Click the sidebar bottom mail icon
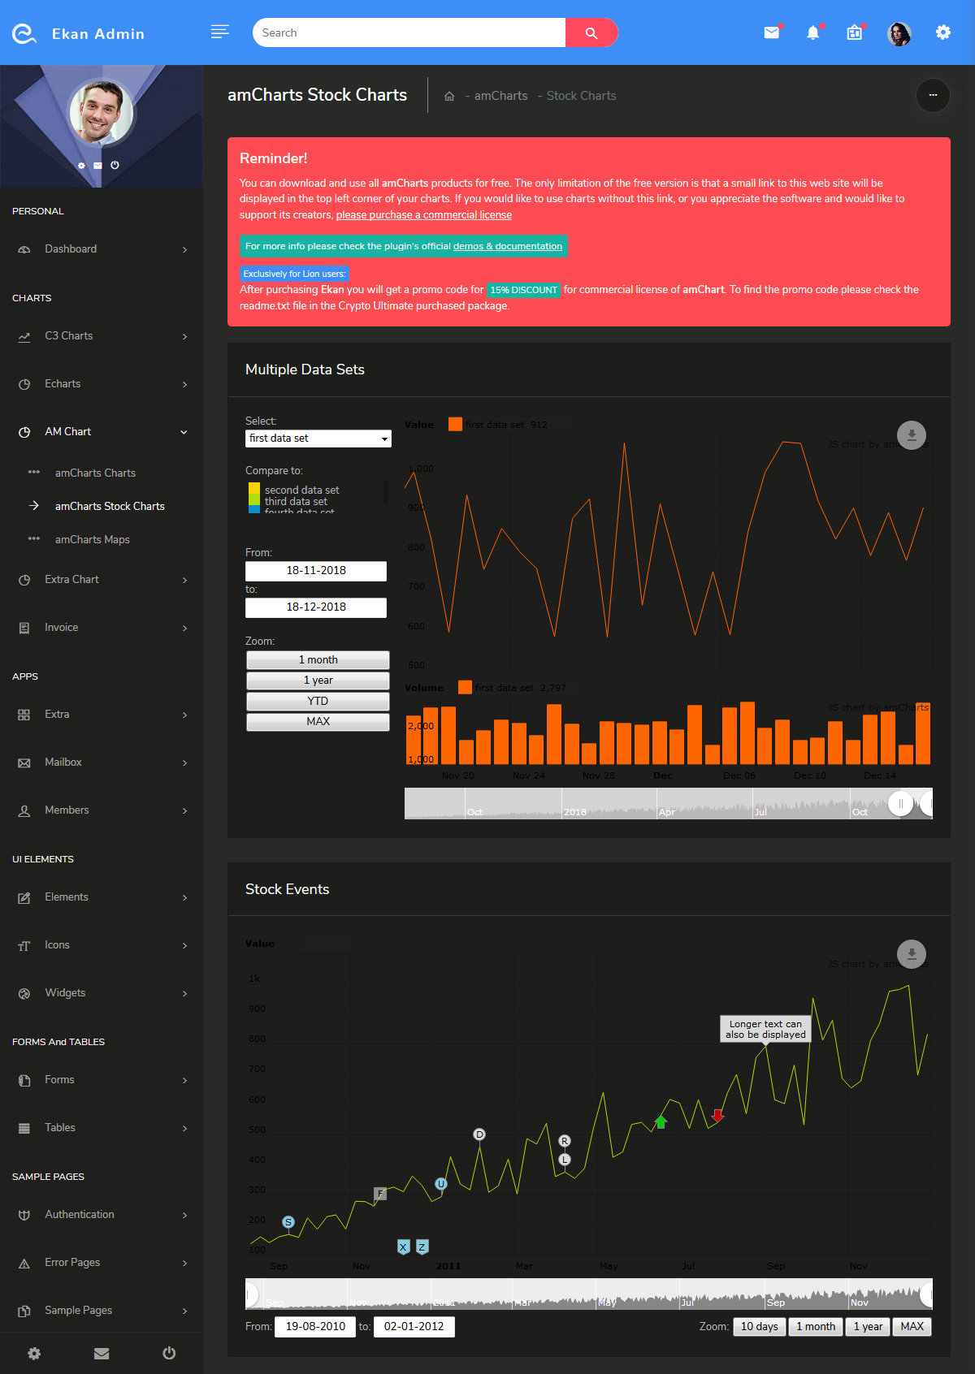975x1374 pixels. coord(102,1353)
